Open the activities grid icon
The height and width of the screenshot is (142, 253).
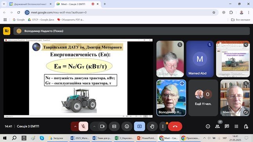pyautogui.click(x=237, y=126)
